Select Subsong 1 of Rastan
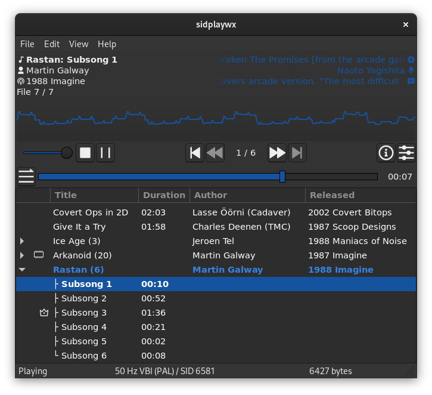The width and height of the screenshot is (432, 395). tap(216, 284)
